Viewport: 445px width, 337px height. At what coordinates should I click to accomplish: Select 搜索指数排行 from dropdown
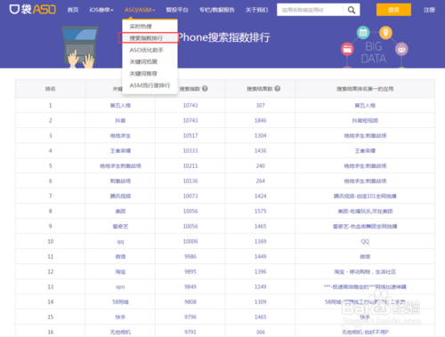pyautogui.click(x=146, y=38)
